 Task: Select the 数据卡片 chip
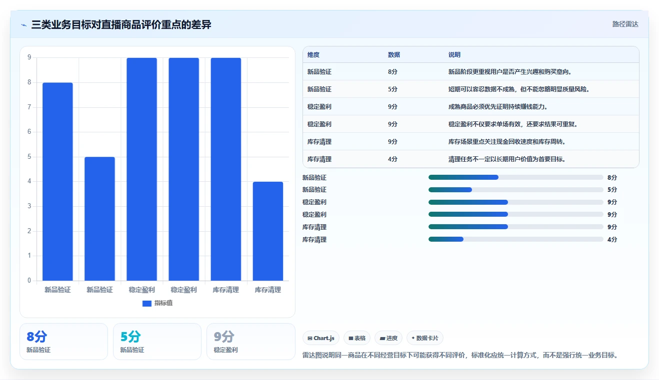pyautogui.click(x=425, y=338)
